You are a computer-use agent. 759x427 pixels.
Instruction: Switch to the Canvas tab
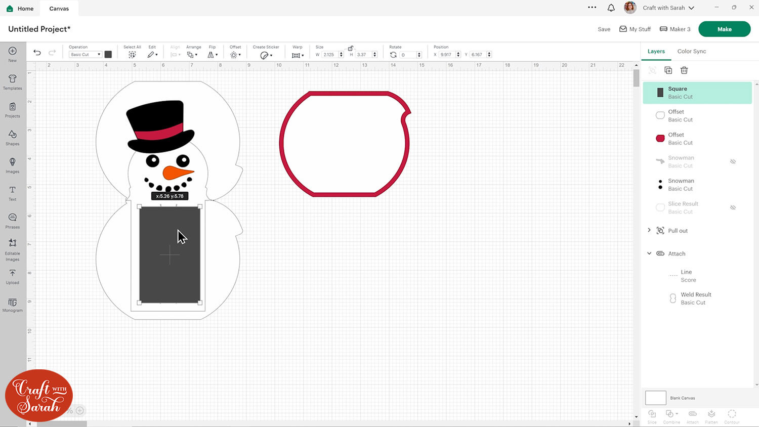point(59,8)
